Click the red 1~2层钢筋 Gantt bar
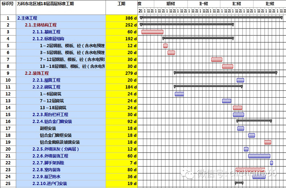This screenshot has height=188, width=286. click(165, 46)
